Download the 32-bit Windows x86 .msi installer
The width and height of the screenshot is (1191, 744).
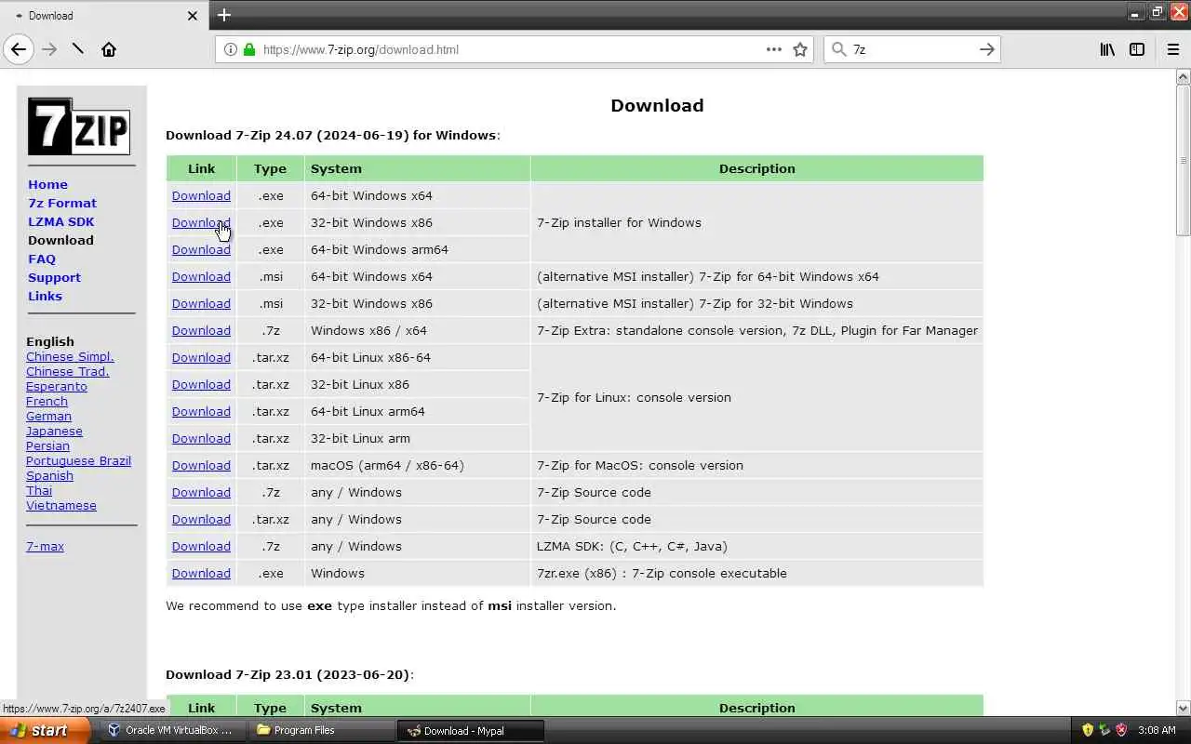201,303
